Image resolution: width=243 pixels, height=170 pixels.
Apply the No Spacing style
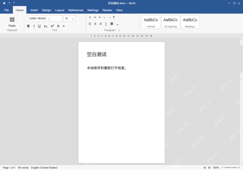[x=170, y=22]
